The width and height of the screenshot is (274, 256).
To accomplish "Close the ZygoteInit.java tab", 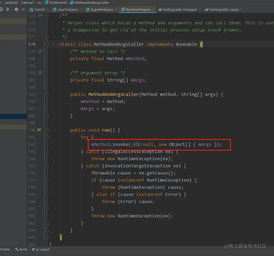I will click(116, 10).
